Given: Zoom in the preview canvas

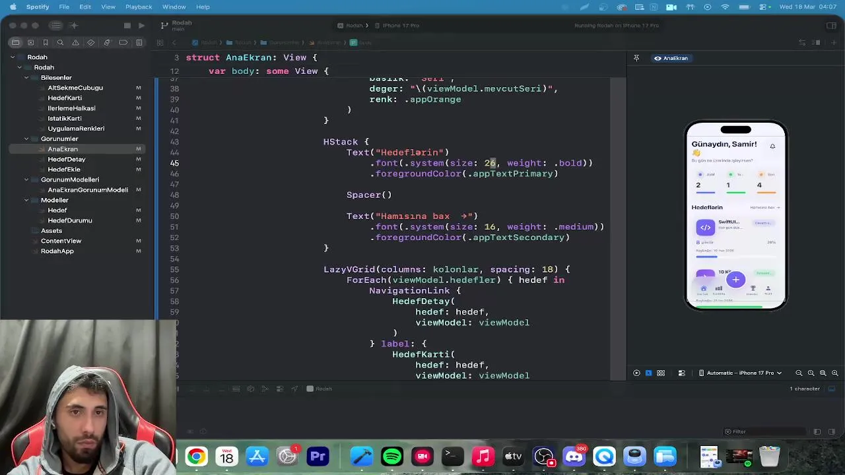Looking at the screenshot, I should pos(835,373).
